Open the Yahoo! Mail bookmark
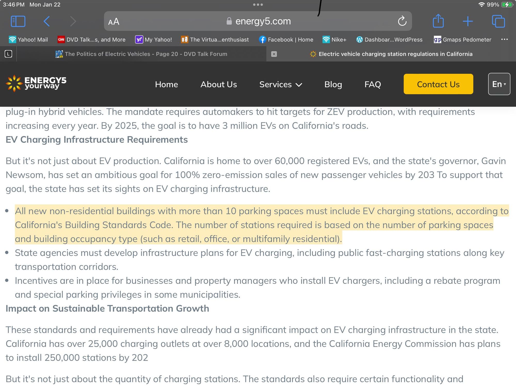Viewport: 516px width, 387px height. pos(28,39)
